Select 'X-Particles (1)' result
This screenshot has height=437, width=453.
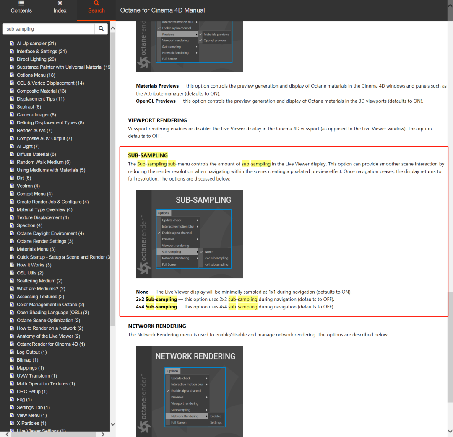click(x=31, y=423)
